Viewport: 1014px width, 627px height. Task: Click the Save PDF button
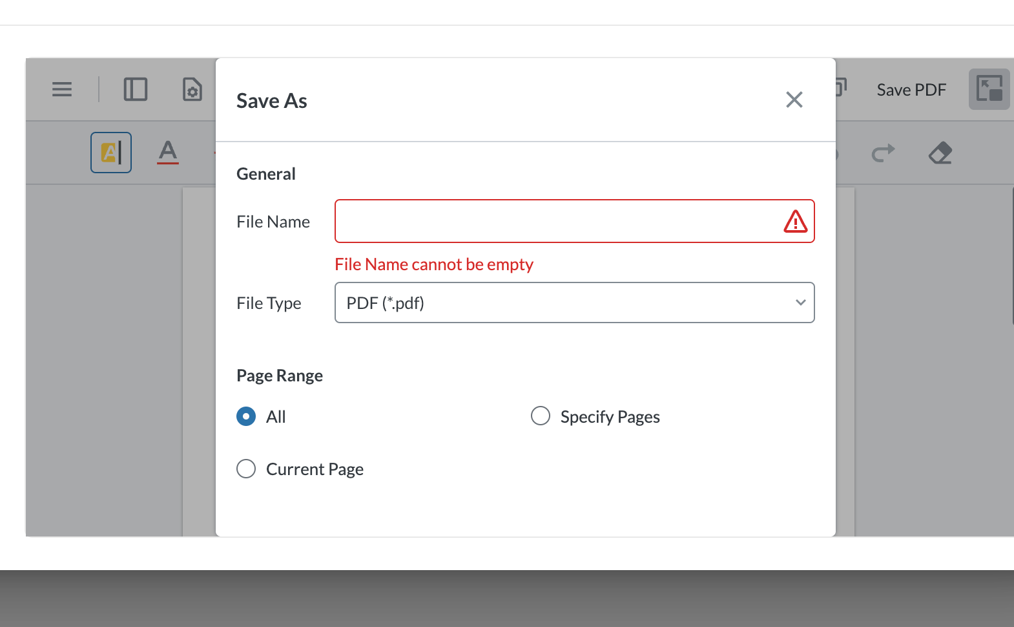(911, 90)
